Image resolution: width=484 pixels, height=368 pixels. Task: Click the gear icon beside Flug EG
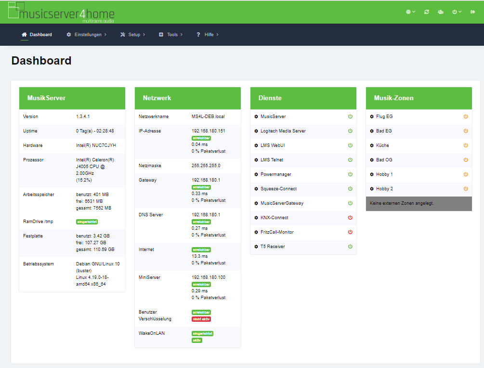click(x=372, y=117)
